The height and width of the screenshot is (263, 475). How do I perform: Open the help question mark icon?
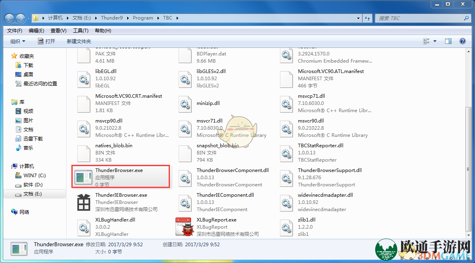tap(463, 41)
